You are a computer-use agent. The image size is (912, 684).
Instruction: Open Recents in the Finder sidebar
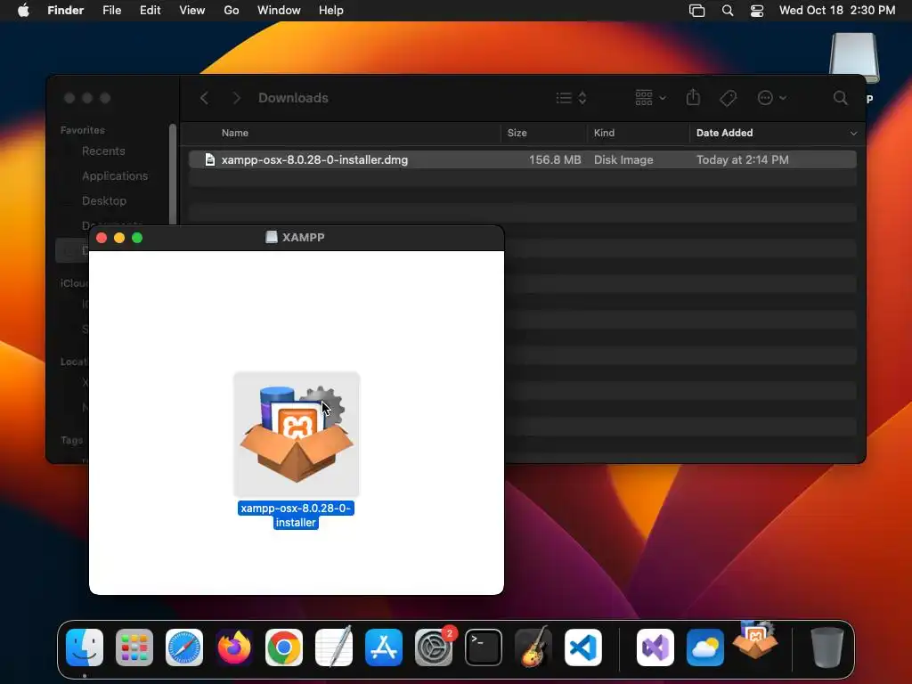pos(103,151)
